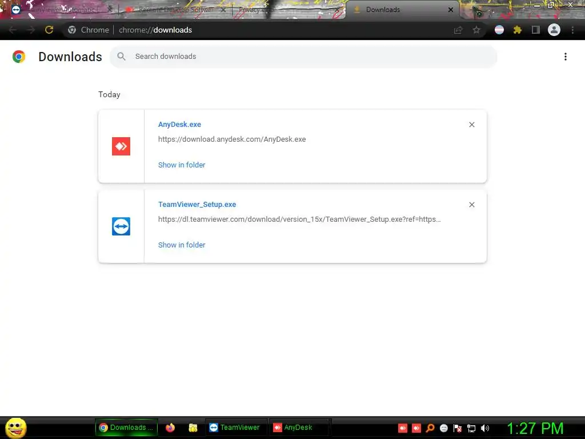Open the Chrome three-dot browser menu
Image resolution: width=585 pixels, height=439 pixels.
(x=572, y=30)
